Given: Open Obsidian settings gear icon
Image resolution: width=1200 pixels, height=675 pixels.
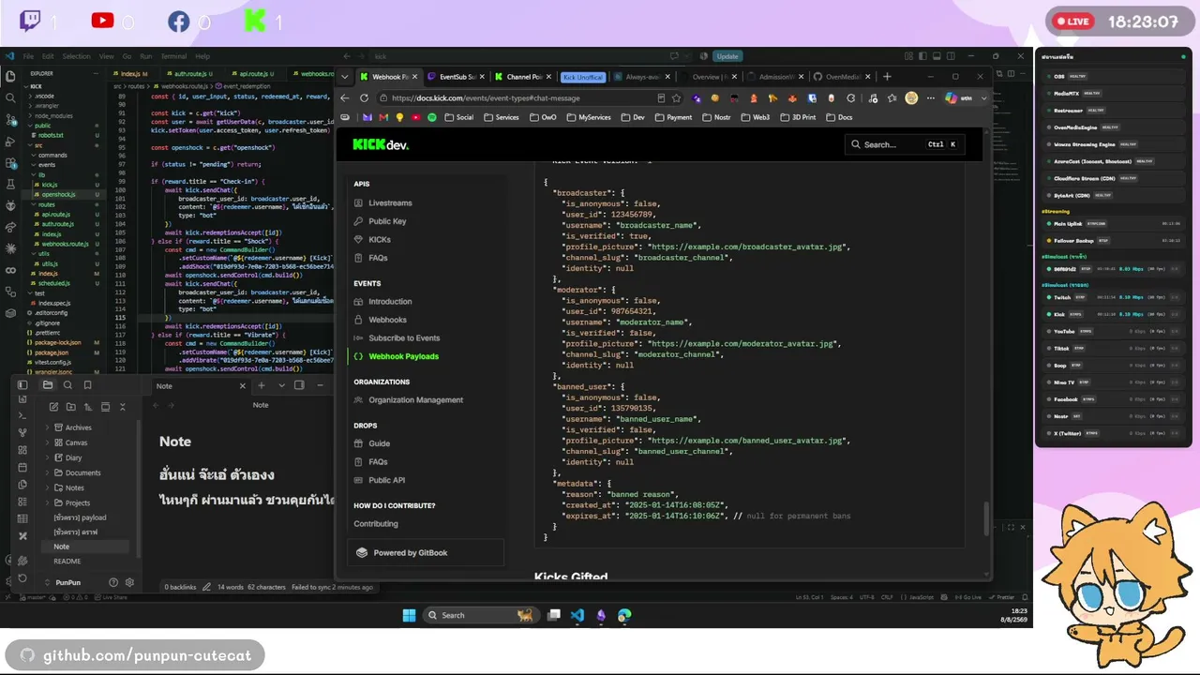Looking at the screenshot, I should [129, 582].
